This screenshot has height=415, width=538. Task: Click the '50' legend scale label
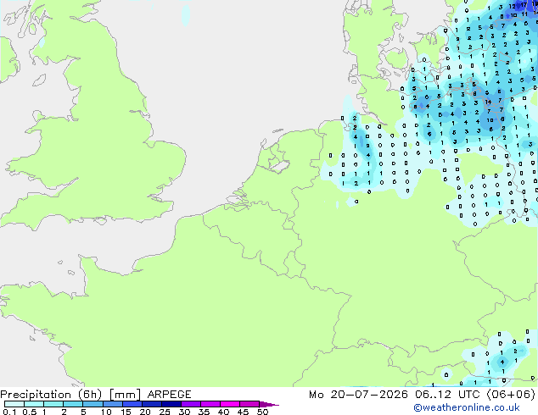262,412
